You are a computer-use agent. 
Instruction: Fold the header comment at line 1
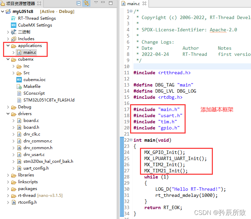pos(131,11)
